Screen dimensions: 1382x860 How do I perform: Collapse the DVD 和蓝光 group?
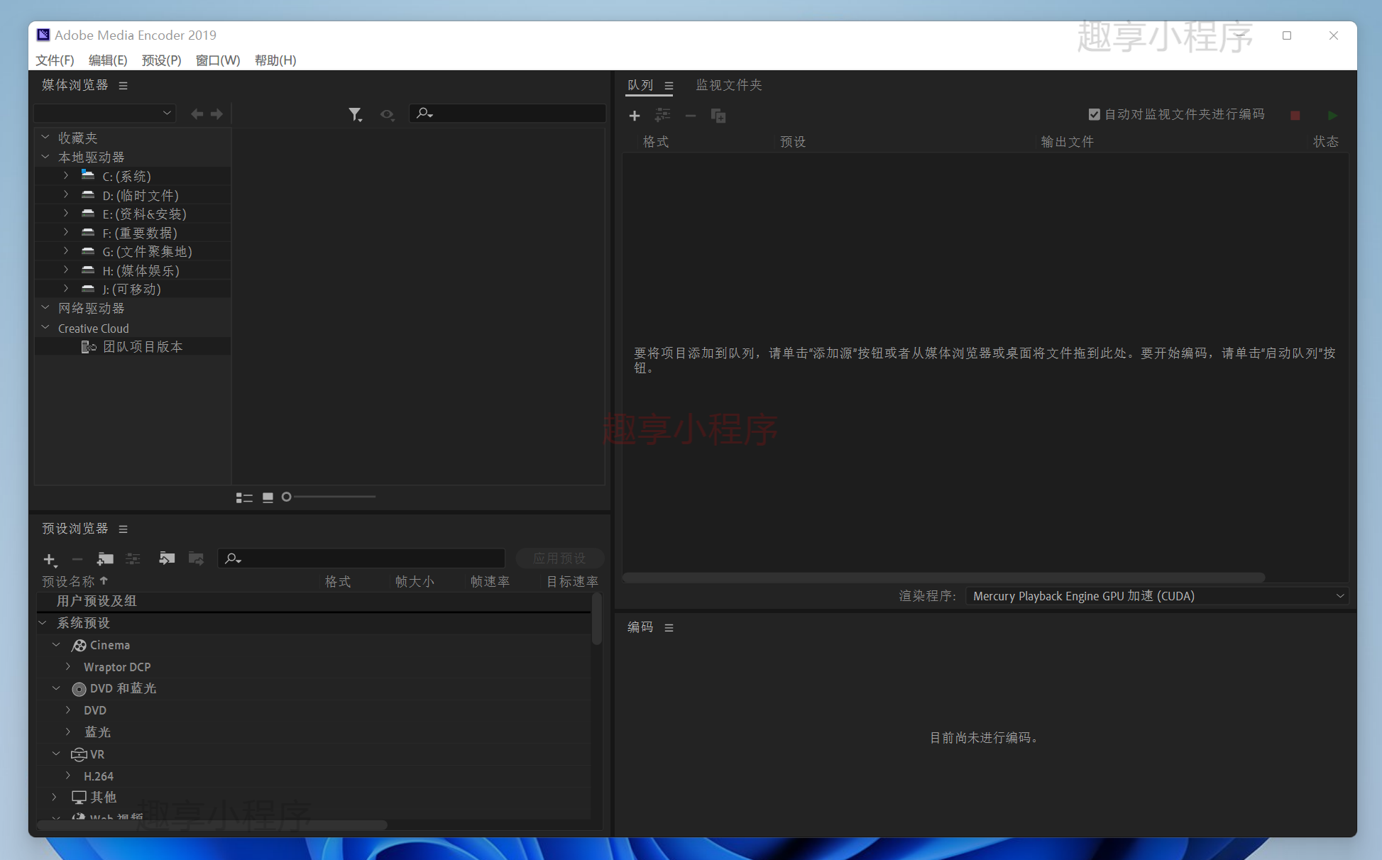click(x=57, y=688)
